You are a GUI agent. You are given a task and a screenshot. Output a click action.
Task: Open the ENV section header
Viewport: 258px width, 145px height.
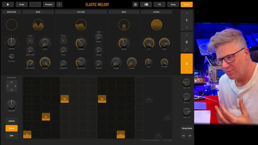tap(124, 12)
